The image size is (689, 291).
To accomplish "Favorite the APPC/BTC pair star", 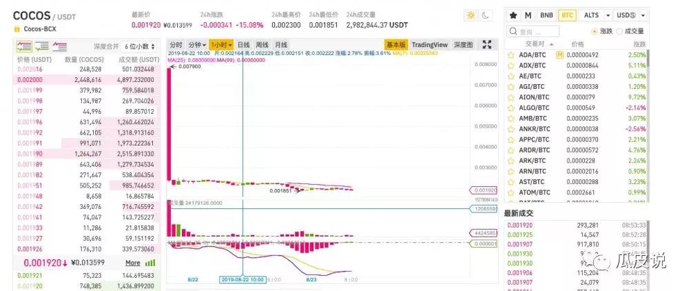I will tap(511, 140).
